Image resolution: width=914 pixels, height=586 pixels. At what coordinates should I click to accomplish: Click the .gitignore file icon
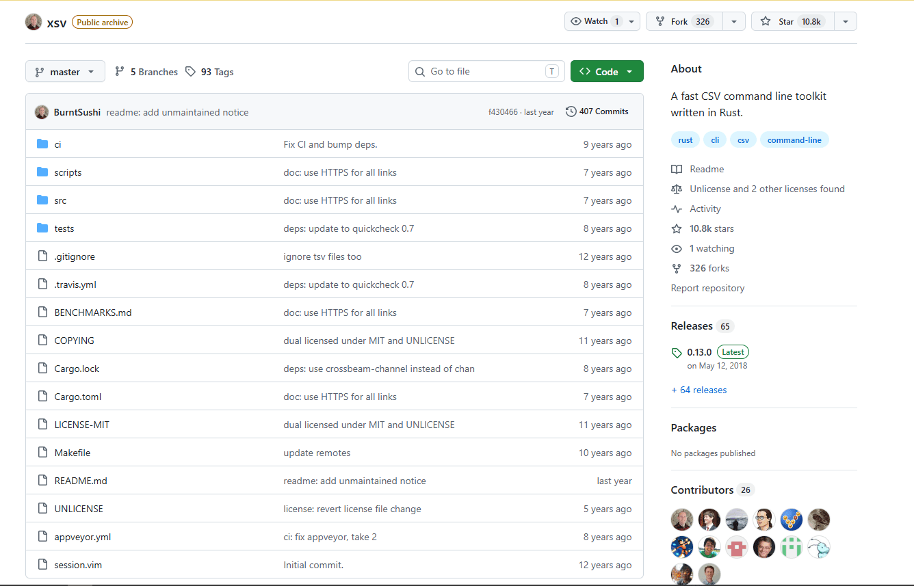[42, 256]
